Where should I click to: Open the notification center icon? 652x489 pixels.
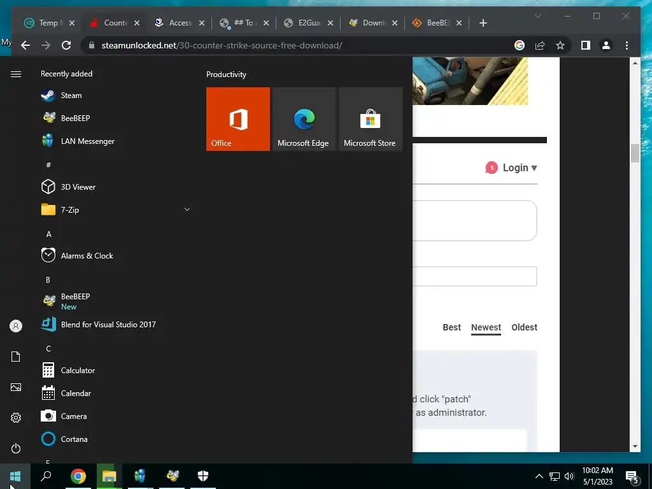tap(632, 477)
